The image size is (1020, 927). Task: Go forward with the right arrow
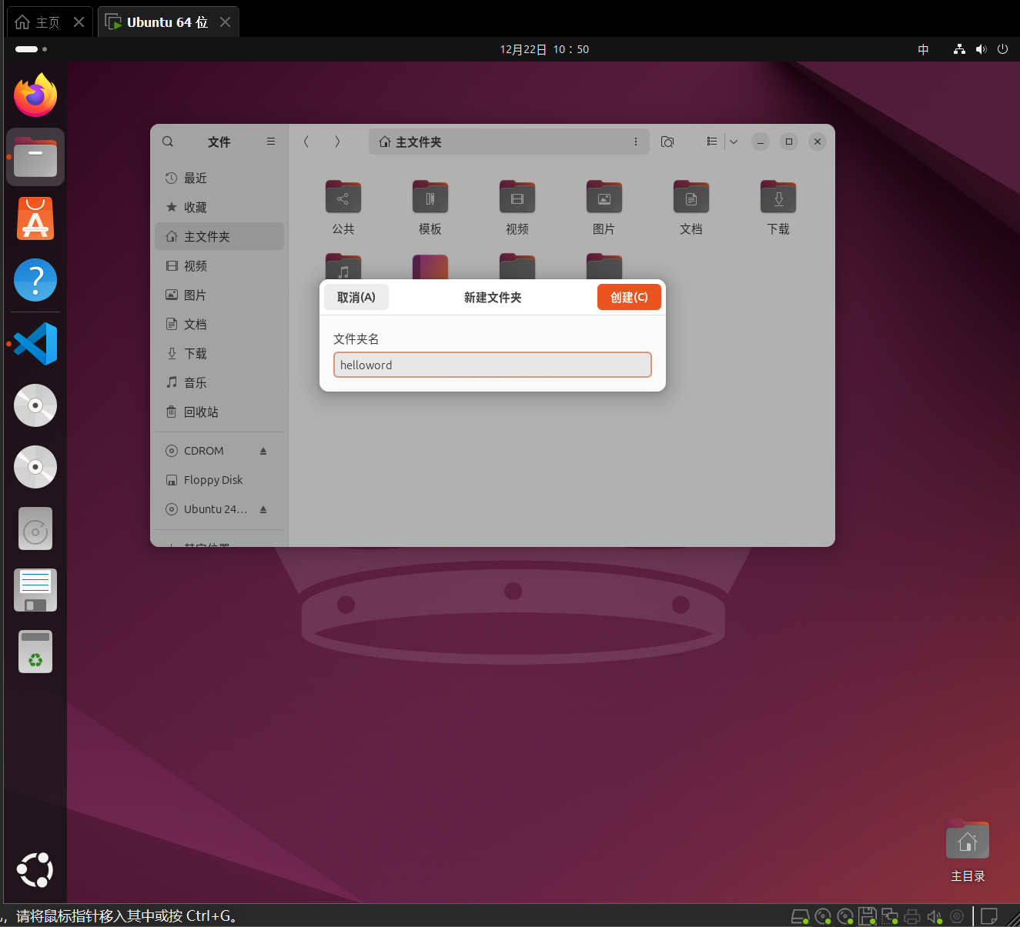pos(337,142)
